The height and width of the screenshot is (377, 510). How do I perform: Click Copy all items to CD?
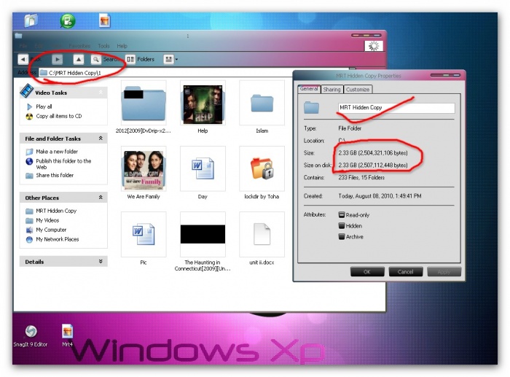59,116
